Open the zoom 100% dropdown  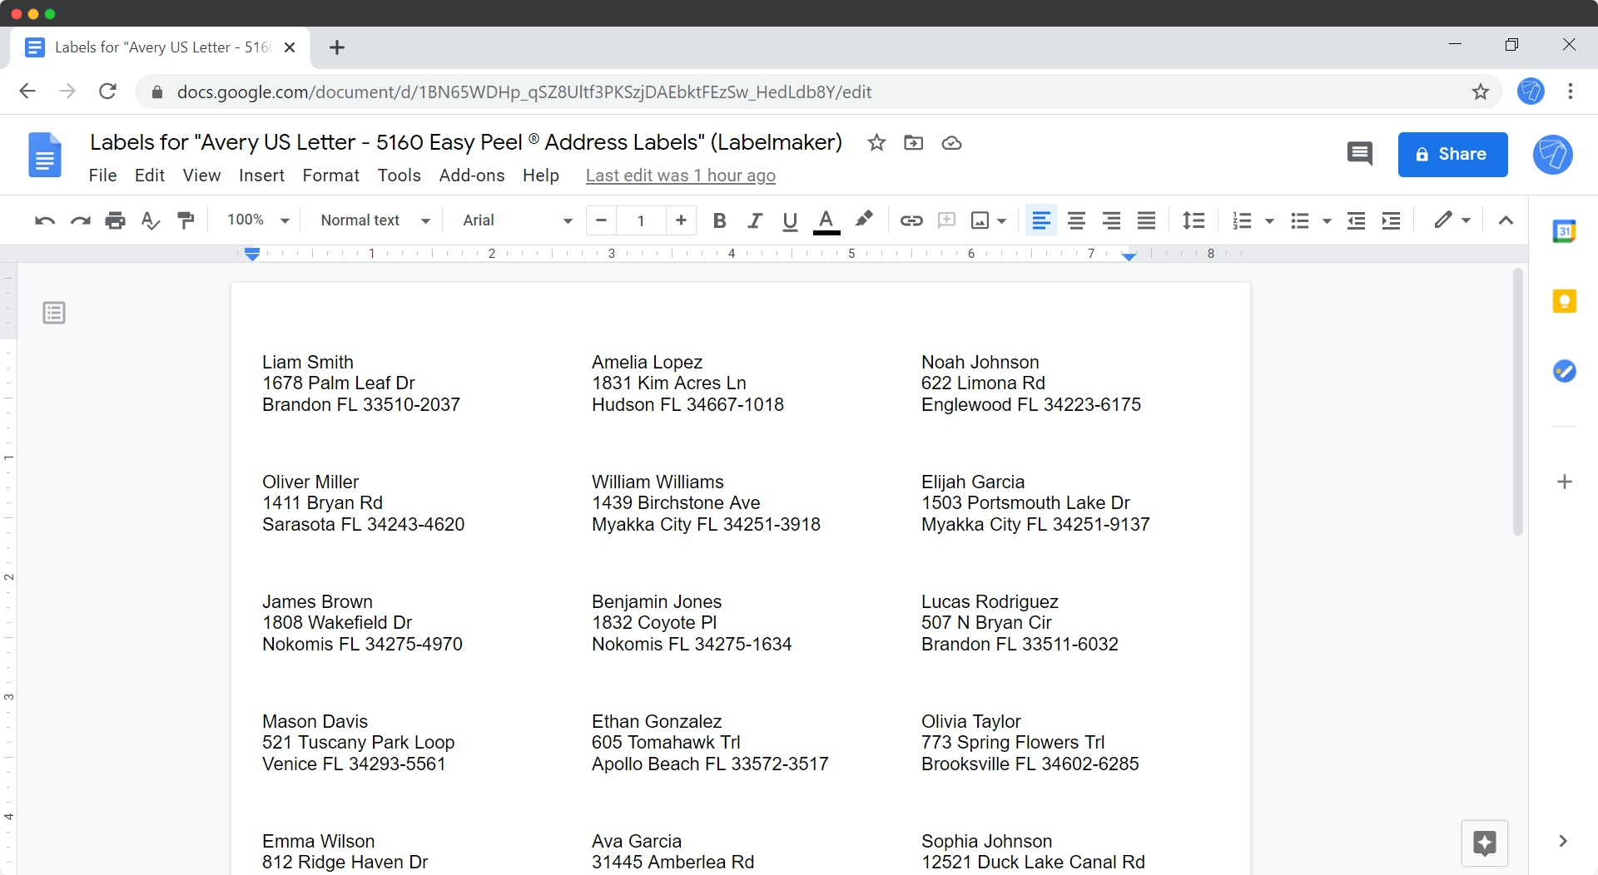pos(258,220)
